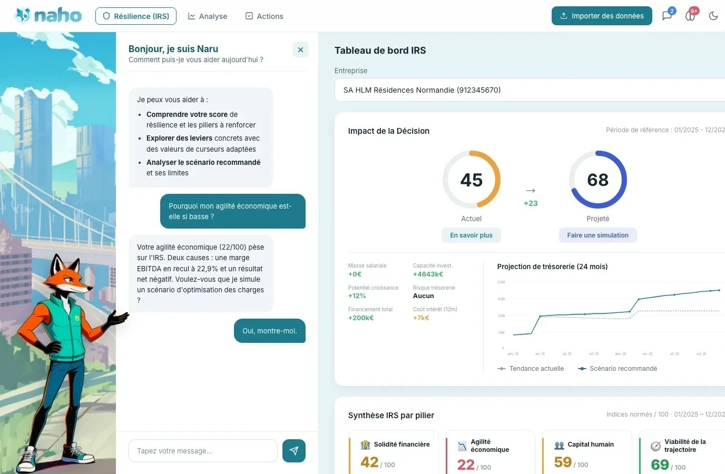
Task: Click the chart icon on Agilité économique card
Action: click(x=462, y=446)
